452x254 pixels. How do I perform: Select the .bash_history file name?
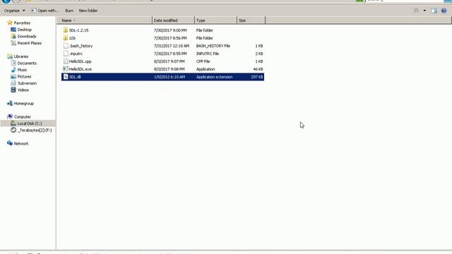81,46
